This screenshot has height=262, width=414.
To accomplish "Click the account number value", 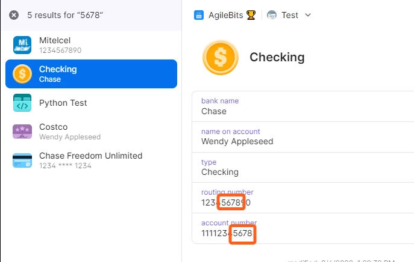I will pyautogui.click(x=227, y=233).
